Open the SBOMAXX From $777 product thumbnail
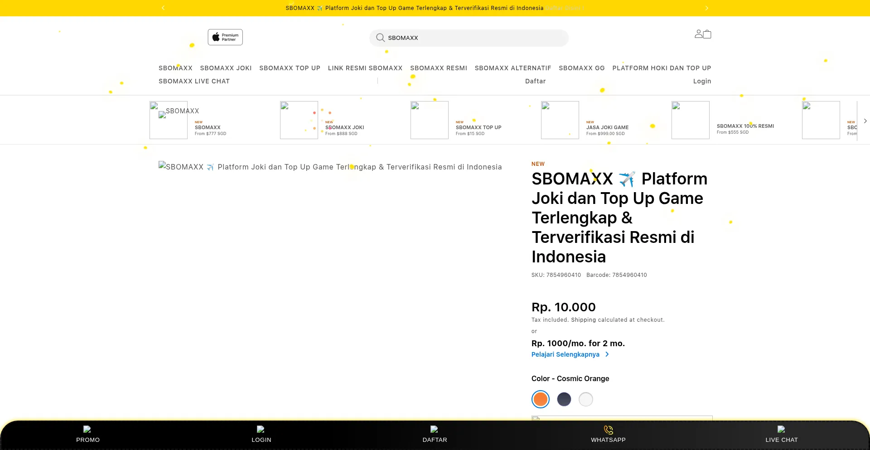This screenshot has width=870, height=450. (169, 120)
